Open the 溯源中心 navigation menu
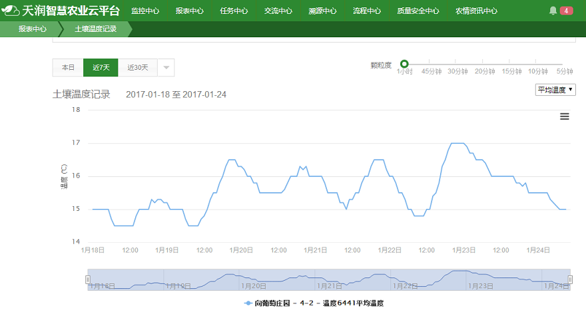586x318 pixels. (x=322, y=11)
